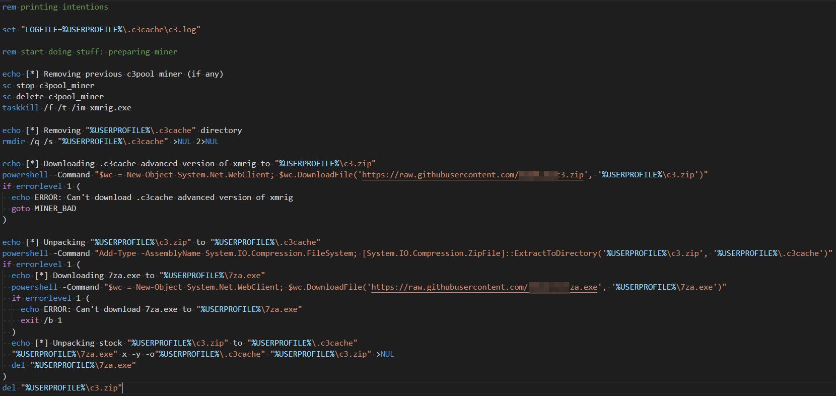Click the del 7za.exe command line
Screen dimensions: 836x396
[74, 365]
